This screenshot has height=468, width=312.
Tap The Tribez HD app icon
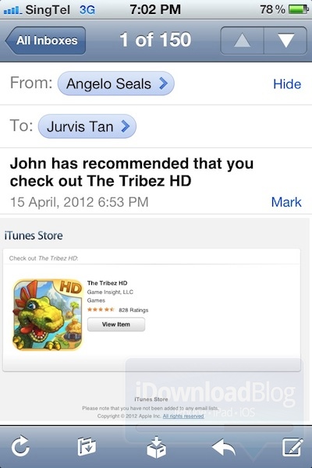click(48, 314)
